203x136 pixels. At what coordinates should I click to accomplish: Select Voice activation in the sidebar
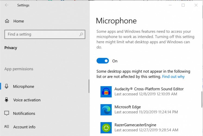pos(27,100)
